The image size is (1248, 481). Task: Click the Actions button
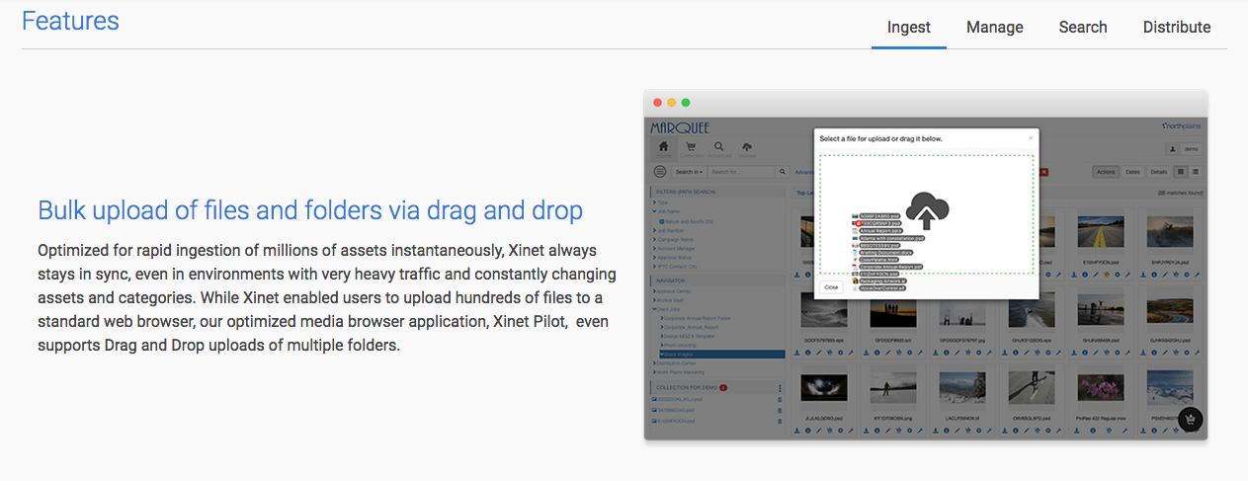[1106, 172]
